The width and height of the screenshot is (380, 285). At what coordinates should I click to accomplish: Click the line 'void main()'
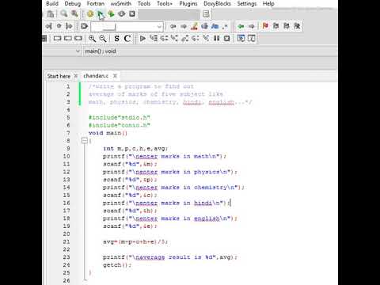coord(108,133)
